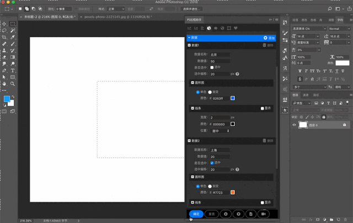Uncheck 选中 checkbox under 数据2
The width and height of the screenshot is (353, 223).
[x=212, y=163]
